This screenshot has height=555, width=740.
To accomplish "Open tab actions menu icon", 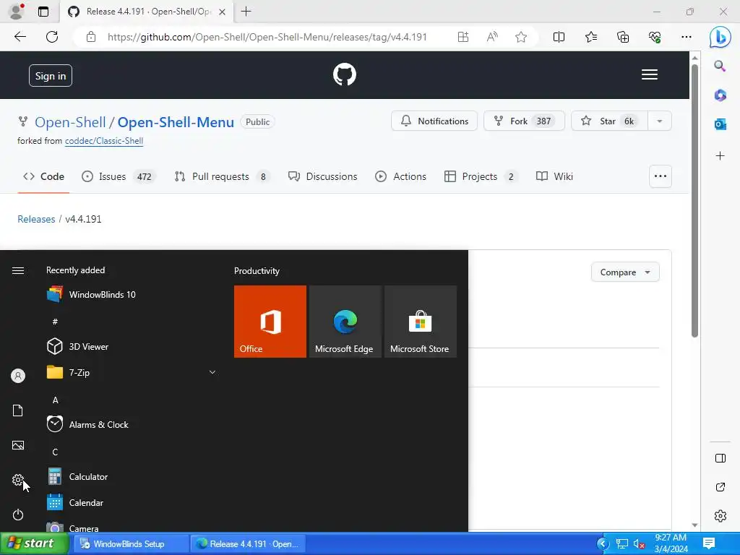I will point(43,12).
